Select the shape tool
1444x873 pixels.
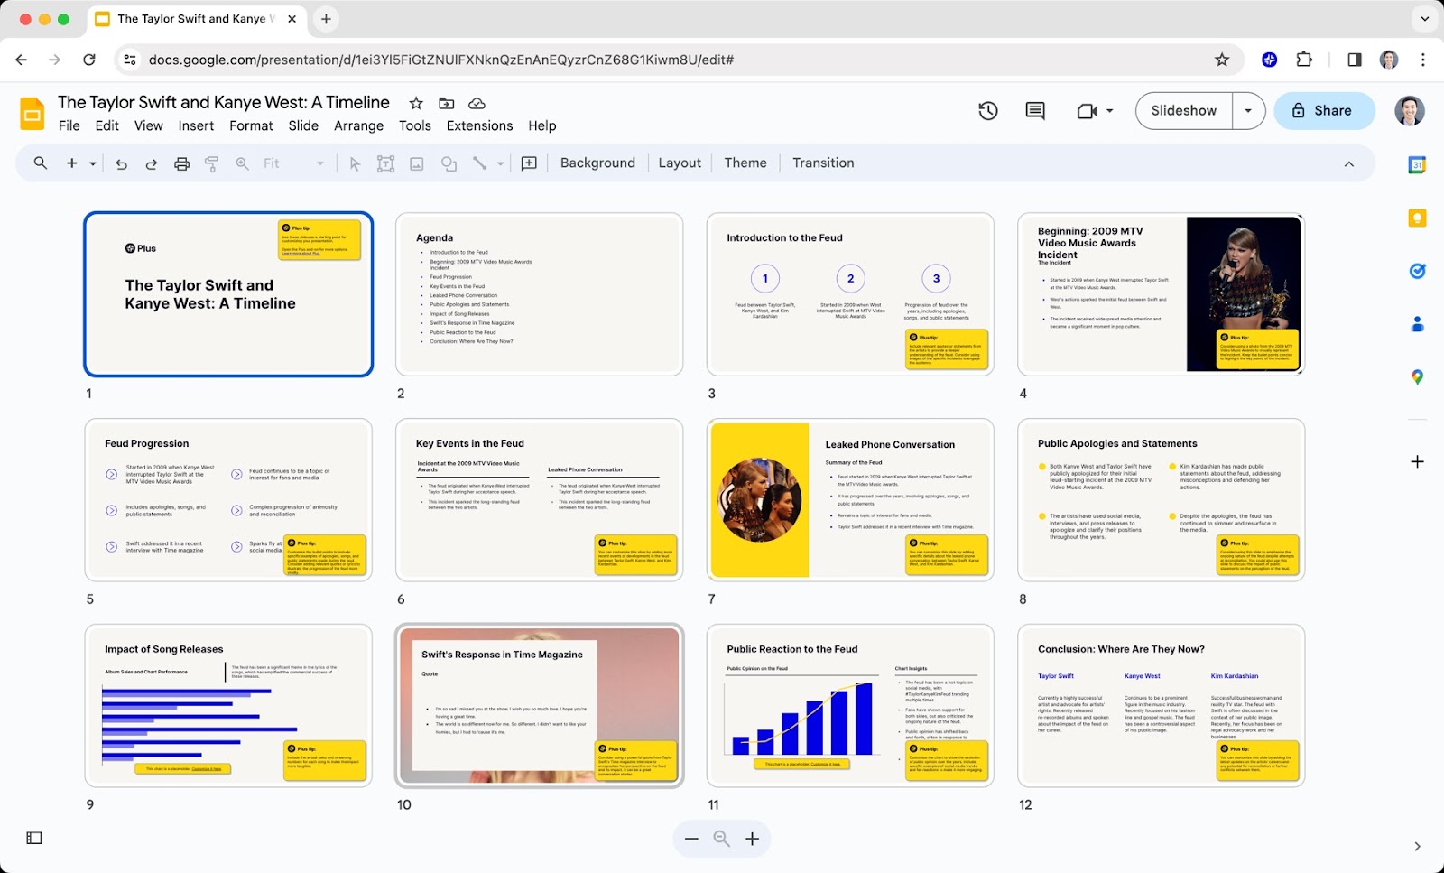pyautogui.click(x=449, y=163)
